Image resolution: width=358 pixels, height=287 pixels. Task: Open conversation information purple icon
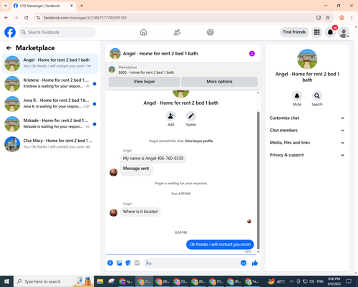point(252,54)
